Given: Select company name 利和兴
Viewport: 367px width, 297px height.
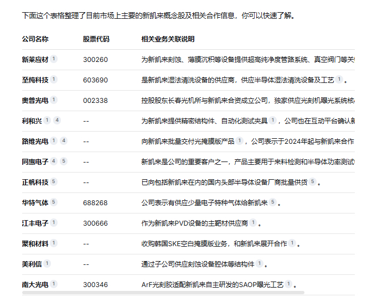Looking at the screenshot, I should click(32, 121).
